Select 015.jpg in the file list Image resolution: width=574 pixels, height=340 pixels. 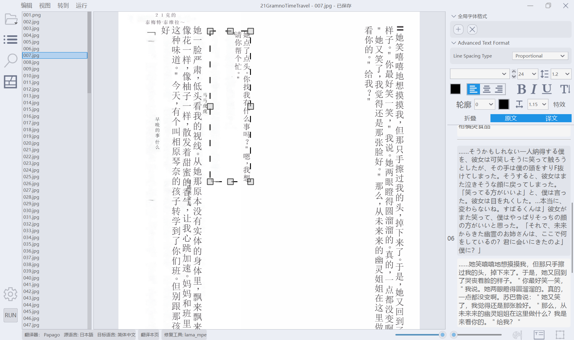point(54,109)
